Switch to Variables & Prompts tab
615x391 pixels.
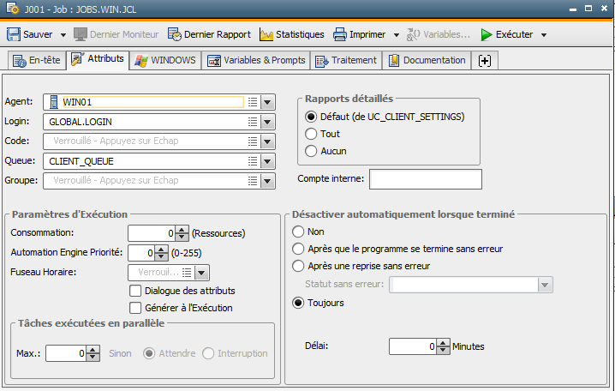pyautogui.click(x=256, y=61)
